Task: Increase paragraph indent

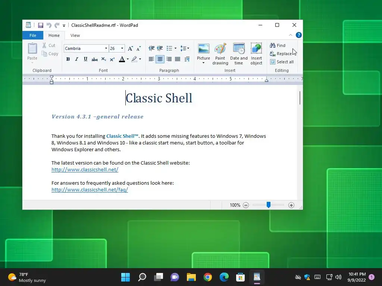Action: 160,48
